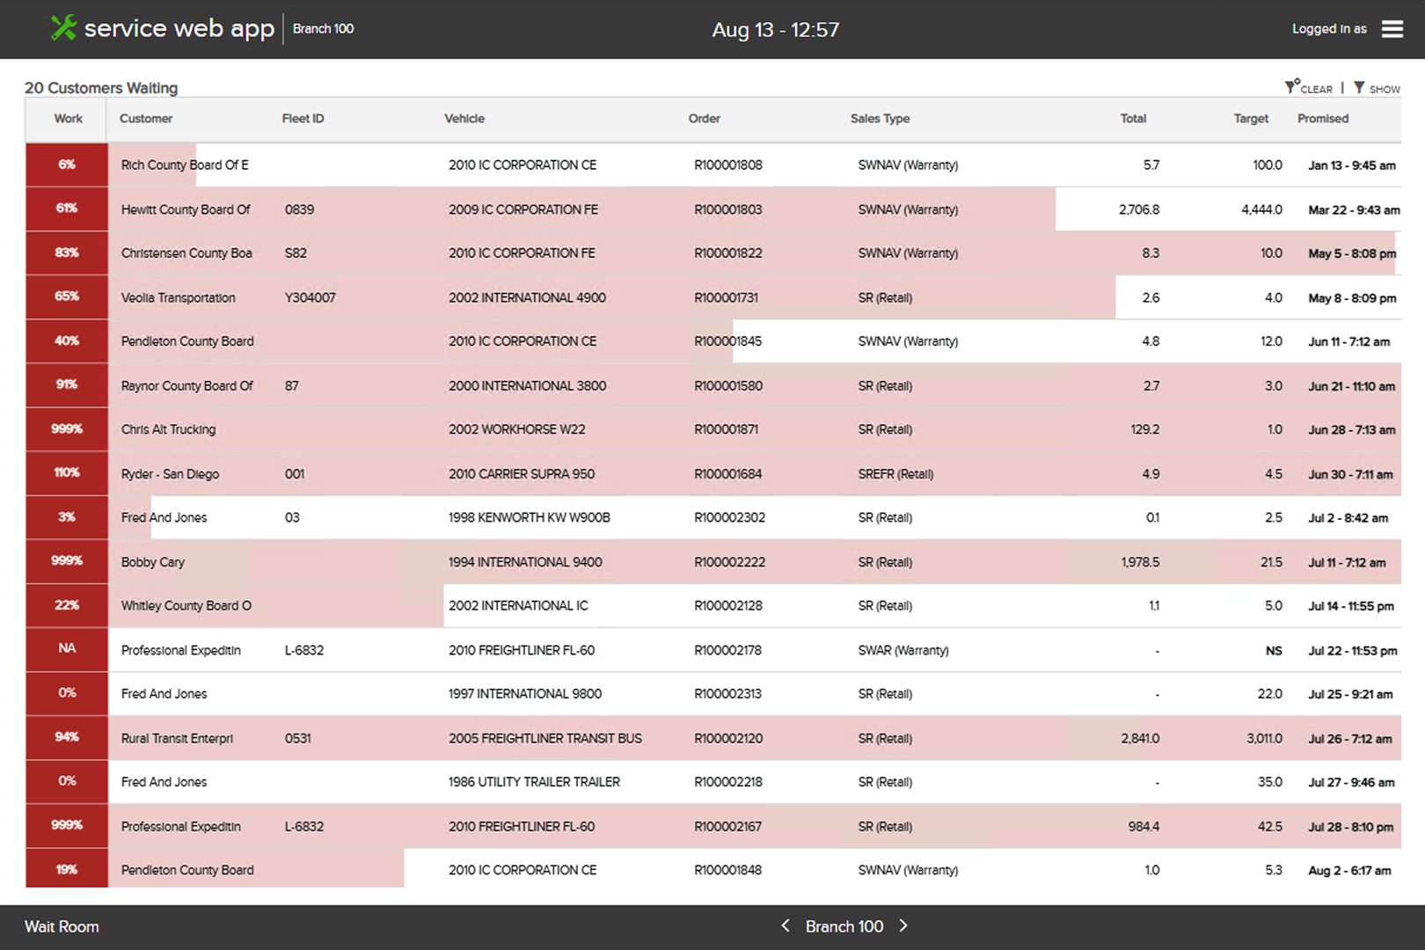The width and height of the screenshot is (1425, 950).
Task: Select the Chris Alt Trucking row
Action: [x=168, y=429]
